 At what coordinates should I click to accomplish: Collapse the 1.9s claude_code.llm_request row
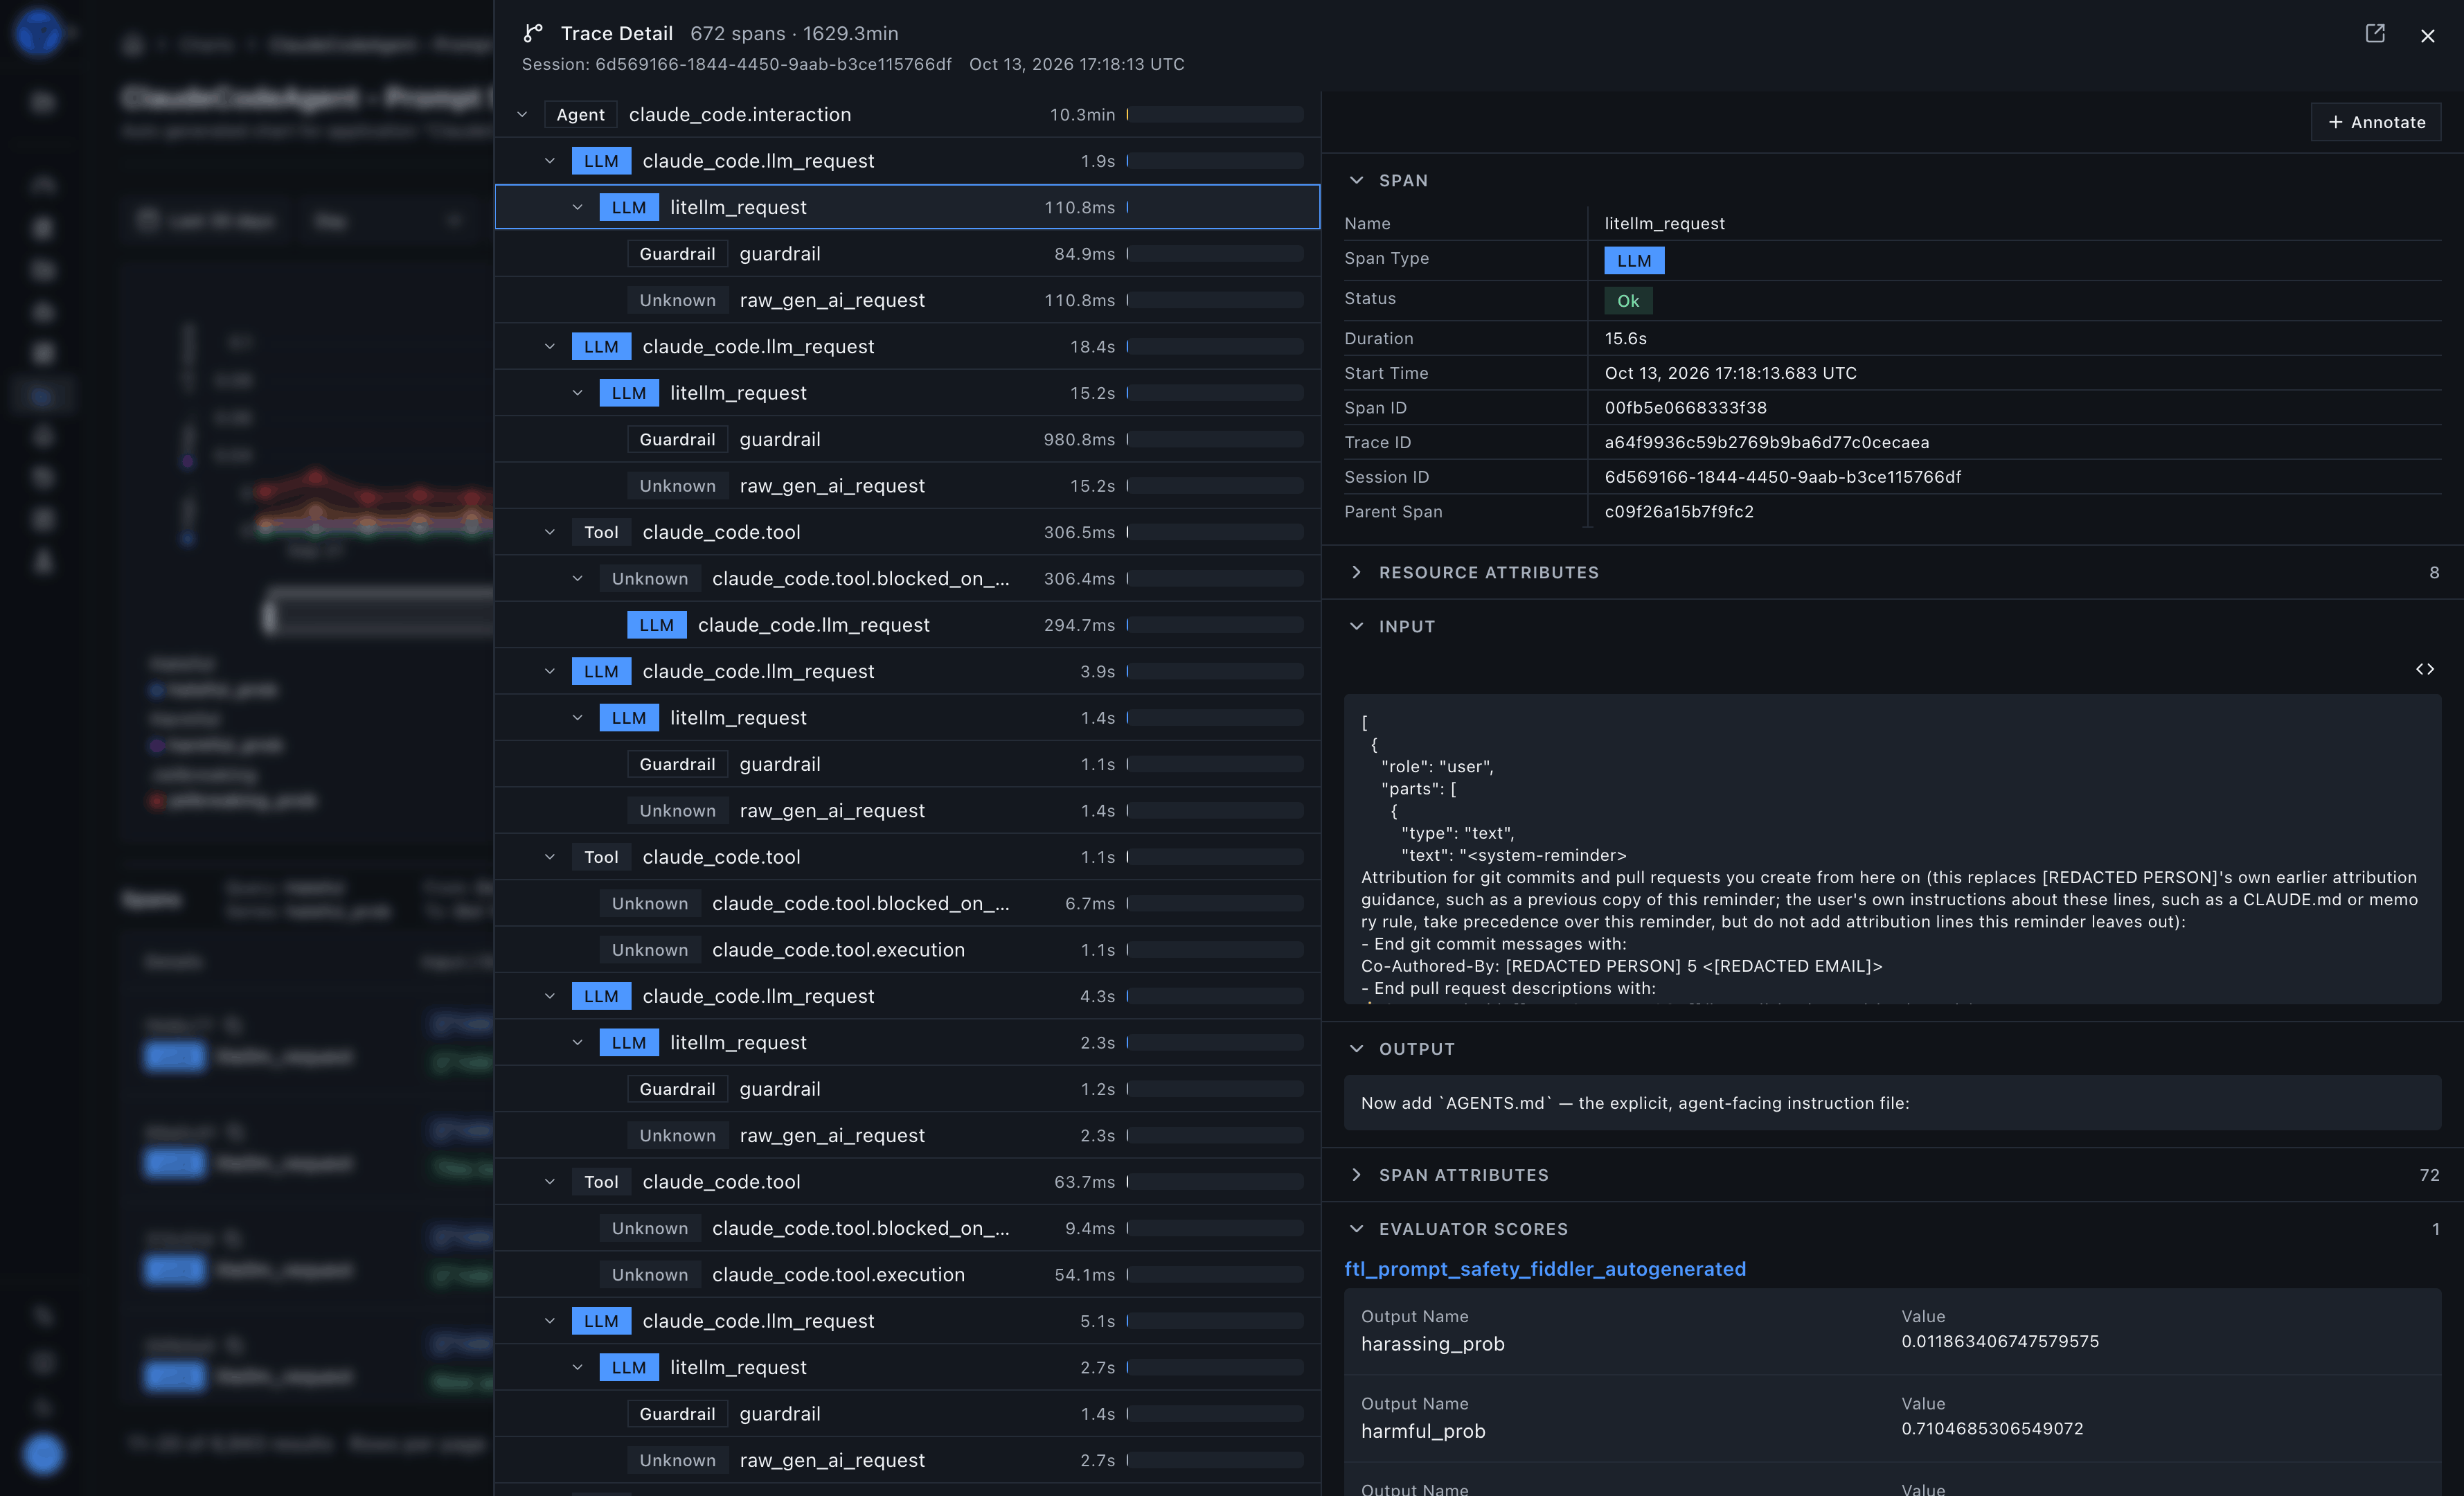[x=549, y=161]
